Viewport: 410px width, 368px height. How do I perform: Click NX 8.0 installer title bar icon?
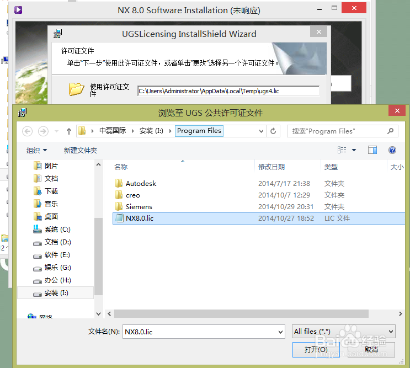click(18, 10)
